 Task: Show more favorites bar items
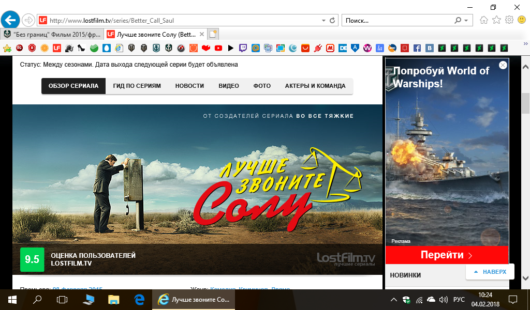[526, 44]
